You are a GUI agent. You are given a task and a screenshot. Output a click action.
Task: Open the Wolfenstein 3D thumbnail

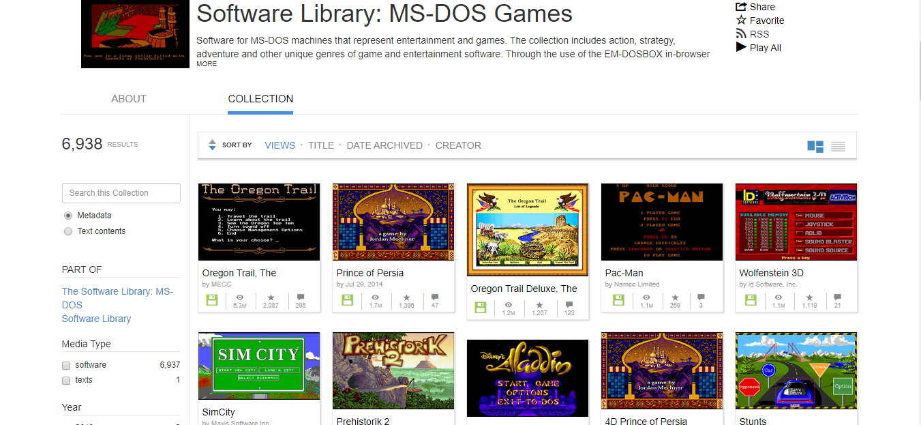(x=795, y=222)
